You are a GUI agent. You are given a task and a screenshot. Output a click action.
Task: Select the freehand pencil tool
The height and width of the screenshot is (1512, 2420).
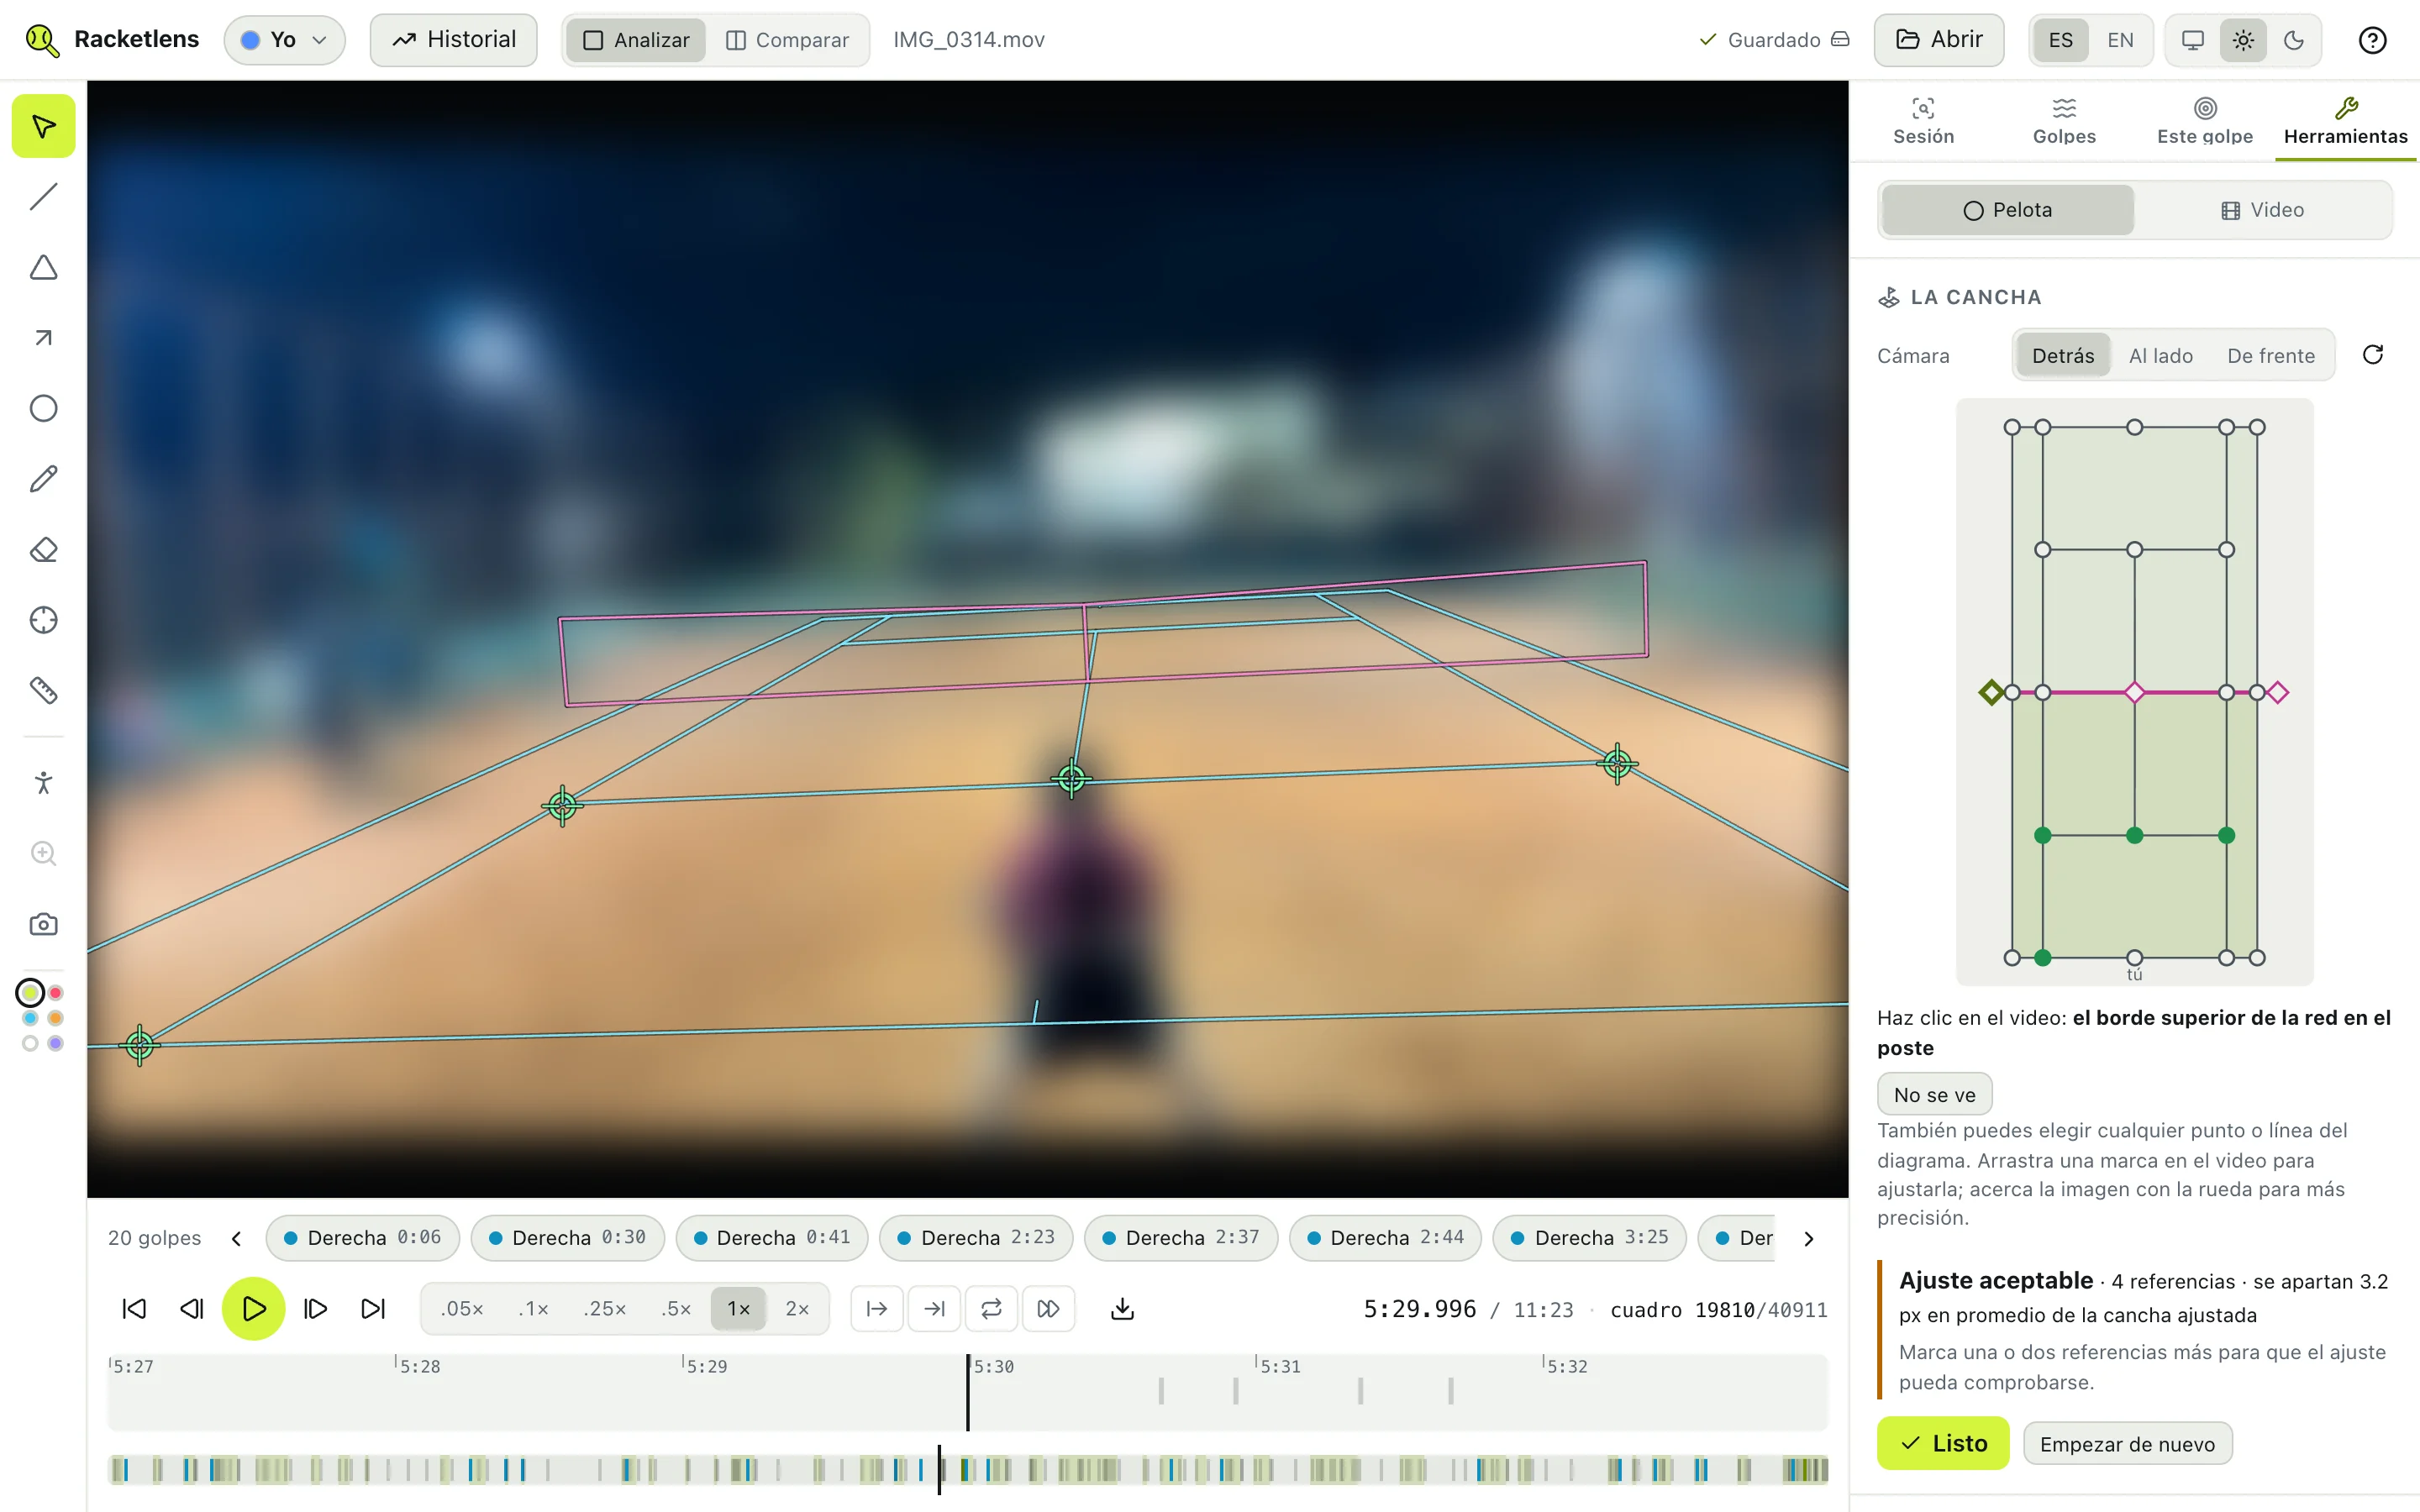pos(43,479)
